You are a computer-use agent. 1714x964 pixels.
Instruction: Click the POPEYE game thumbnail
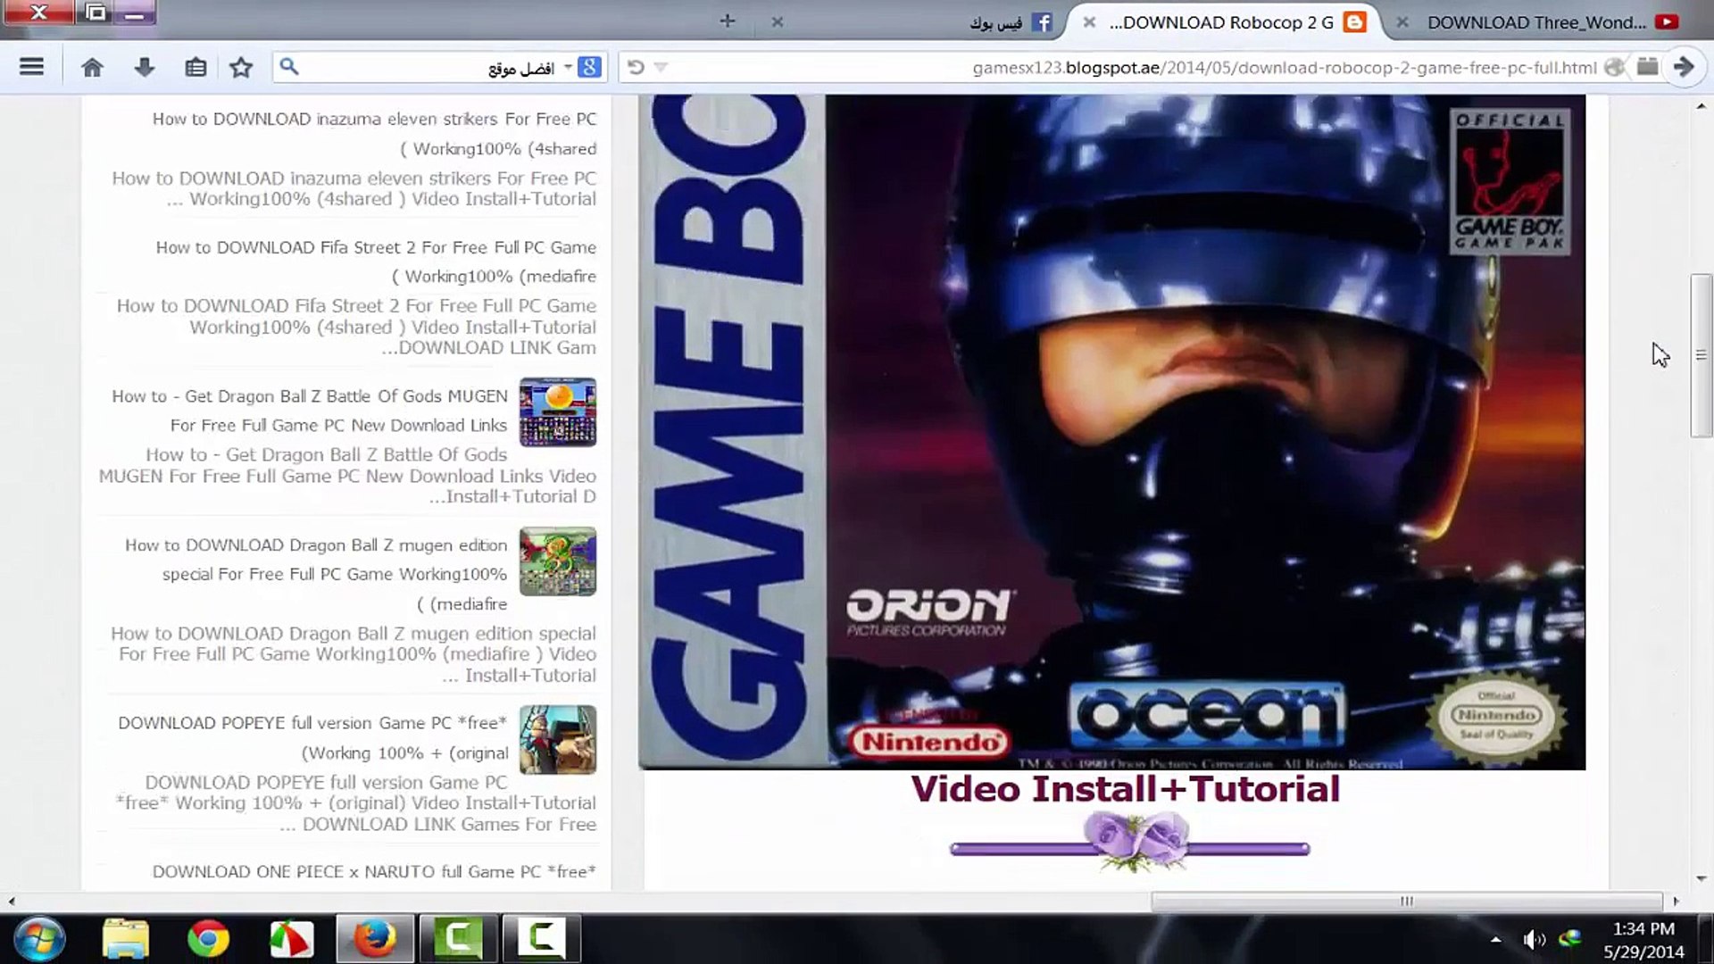coord(558,739)
